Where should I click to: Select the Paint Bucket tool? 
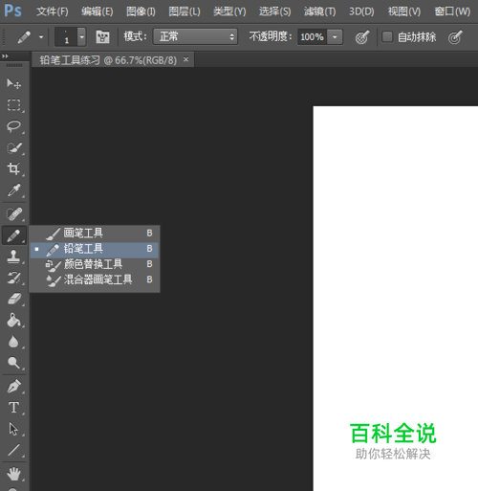click(x=13, y=320)
